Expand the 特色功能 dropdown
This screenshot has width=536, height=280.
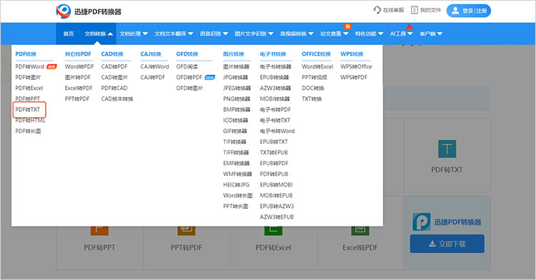click(x=369, y=33)
